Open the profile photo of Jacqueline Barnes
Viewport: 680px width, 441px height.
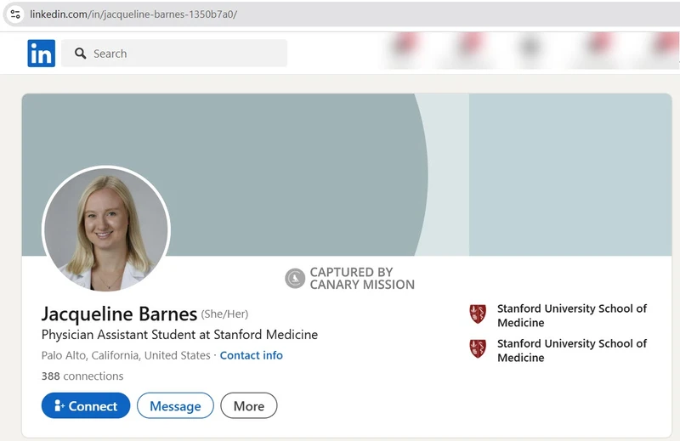(106, 229)
